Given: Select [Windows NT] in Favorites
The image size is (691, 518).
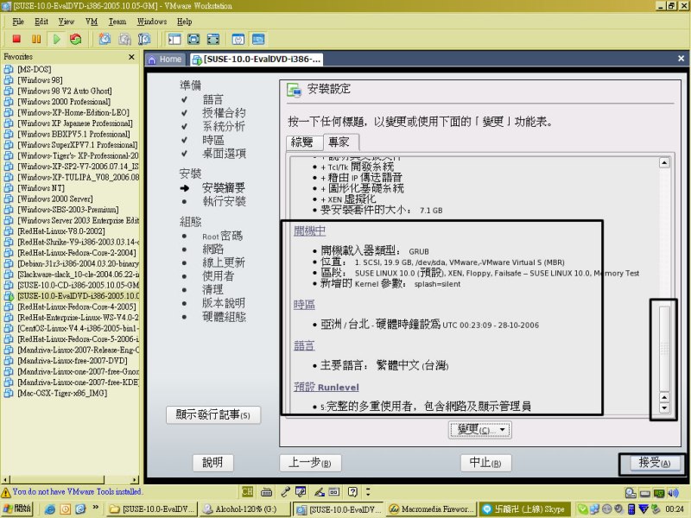Looking at the screenshot, I should (41, 188).
